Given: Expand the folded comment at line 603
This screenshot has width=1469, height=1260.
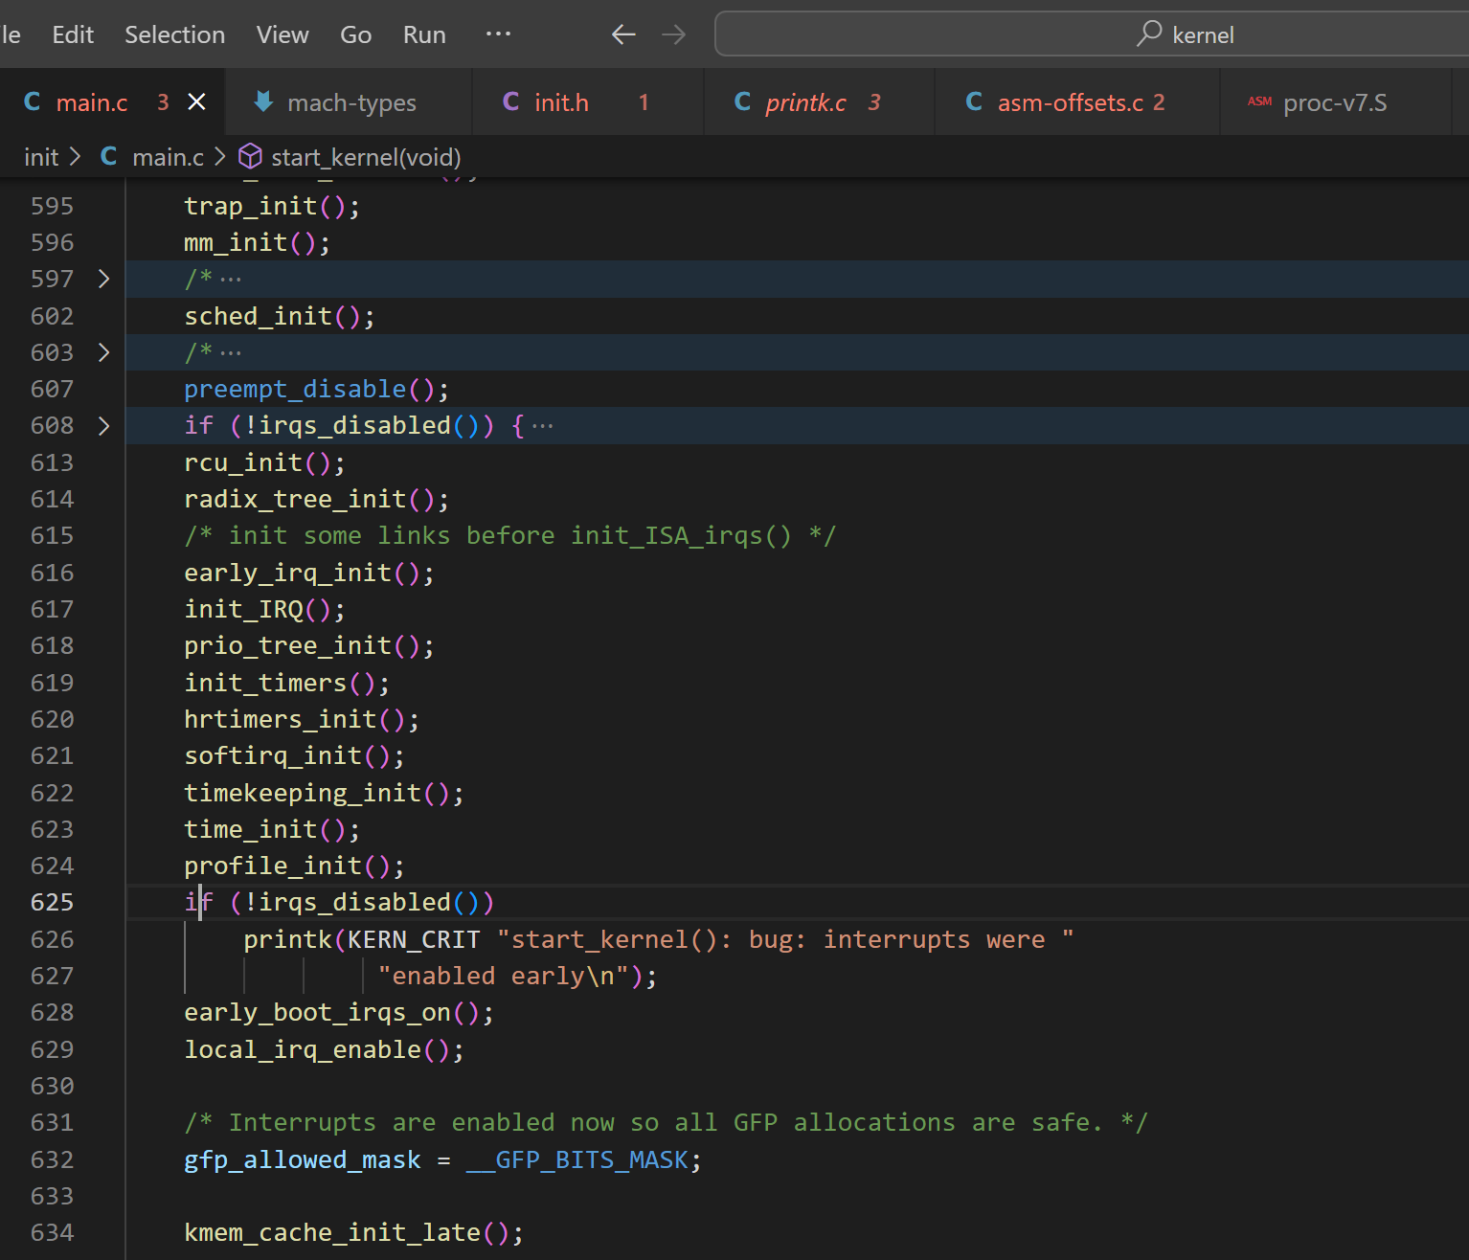Looking at the screenshot, I should [x=103, y=352].
